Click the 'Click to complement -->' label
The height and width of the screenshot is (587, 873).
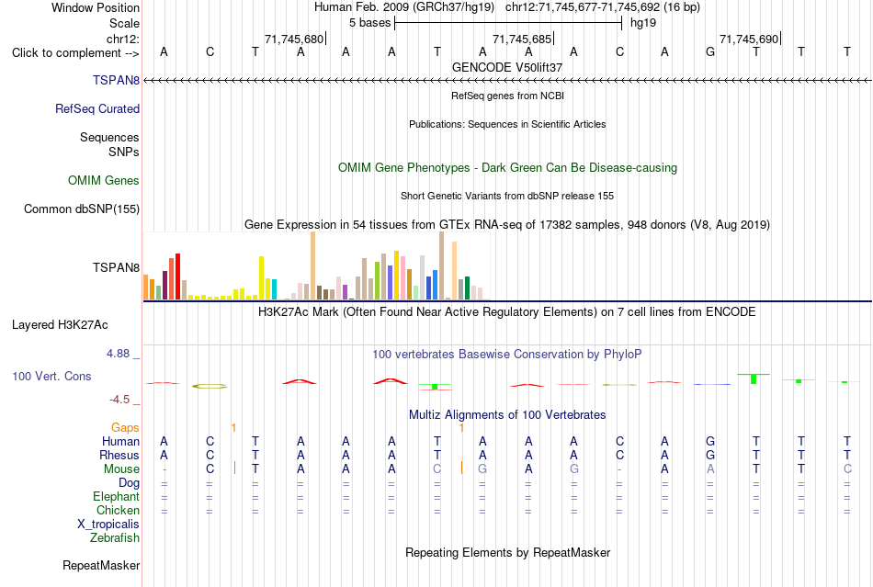(75, 53)
